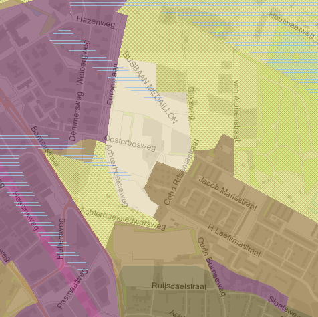The width and height of the screenshot is (318, 317).
Task: Click the Houtmaatweg road label
Action: click(291, 25)
